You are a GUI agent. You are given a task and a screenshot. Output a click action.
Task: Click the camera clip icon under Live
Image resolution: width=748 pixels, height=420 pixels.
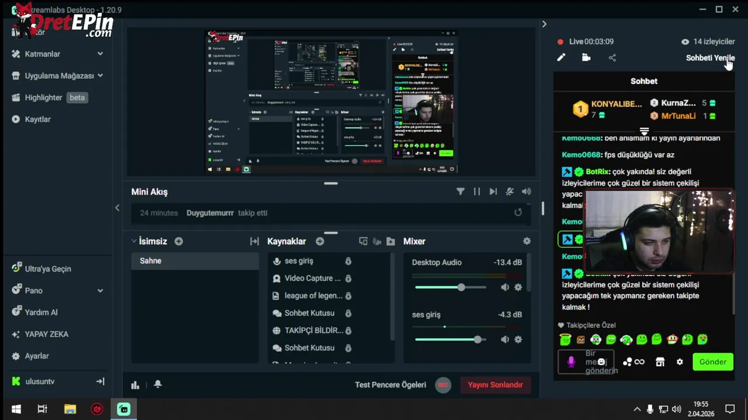coord(586,57)
